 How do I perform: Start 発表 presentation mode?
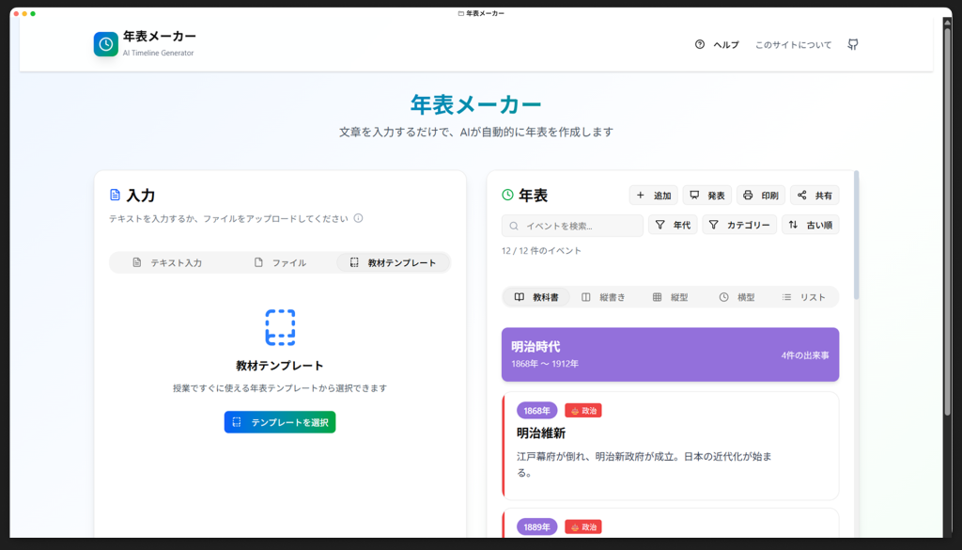[x=706, y=196]
